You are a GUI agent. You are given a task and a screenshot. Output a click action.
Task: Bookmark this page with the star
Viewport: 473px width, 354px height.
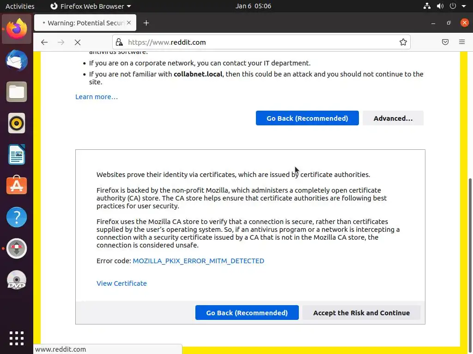pyautogui.click(x=403, y=42)
